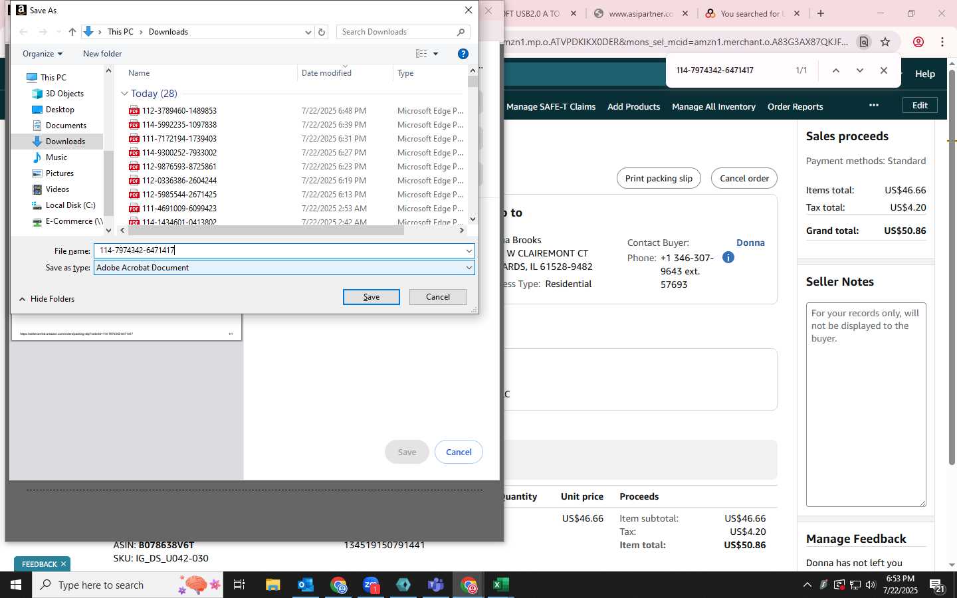
Task: Go to next find-in-page result
Action: (x=860, y=70)
